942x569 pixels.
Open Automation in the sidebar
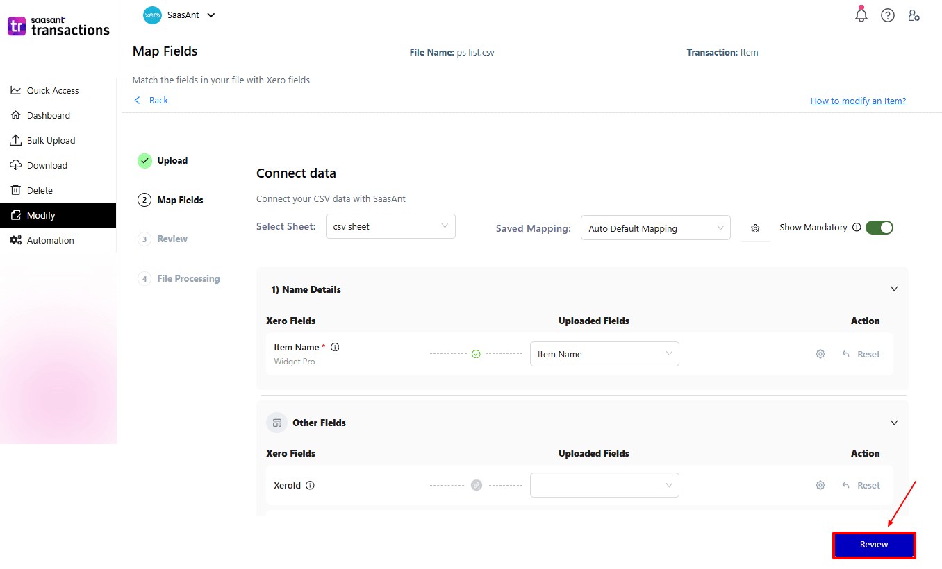tap(50, 240)
